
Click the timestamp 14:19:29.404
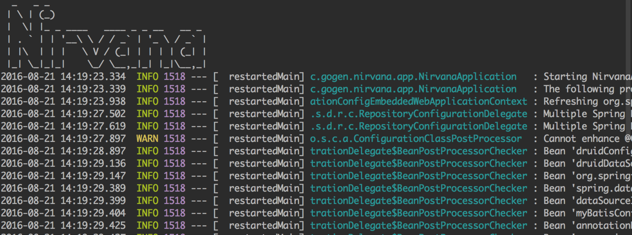[93, 213]
